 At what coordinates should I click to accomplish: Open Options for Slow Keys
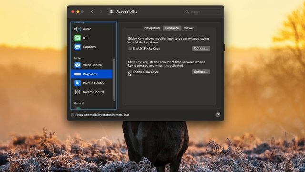click(201, 72)
